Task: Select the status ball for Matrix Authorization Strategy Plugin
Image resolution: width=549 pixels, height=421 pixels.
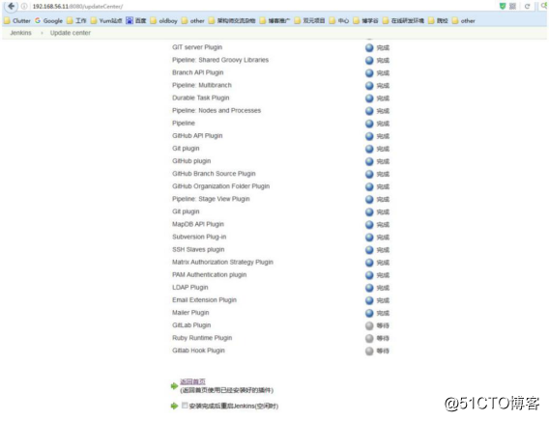Action: pos(369,263)
